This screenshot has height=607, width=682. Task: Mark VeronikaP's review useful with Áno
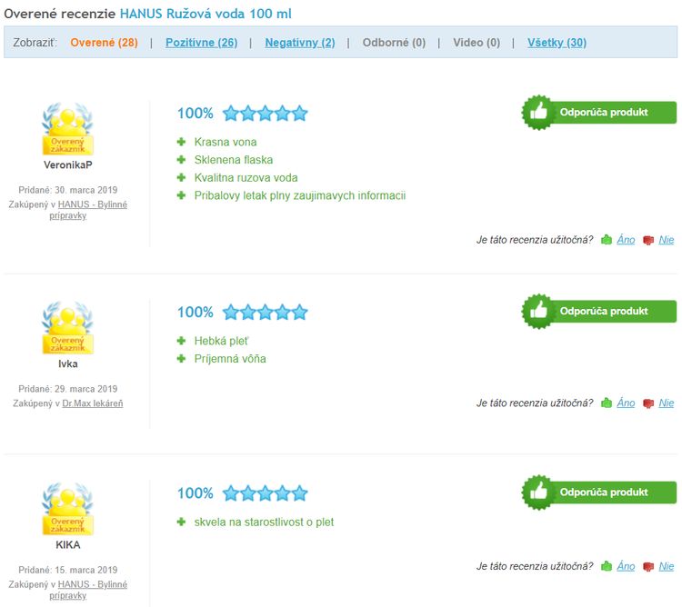pos(626,240)
